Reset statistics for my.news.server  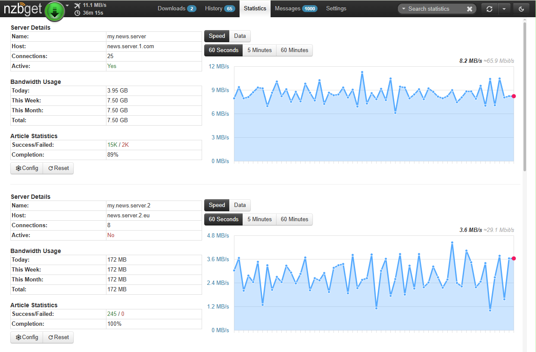tap(59, 168)
